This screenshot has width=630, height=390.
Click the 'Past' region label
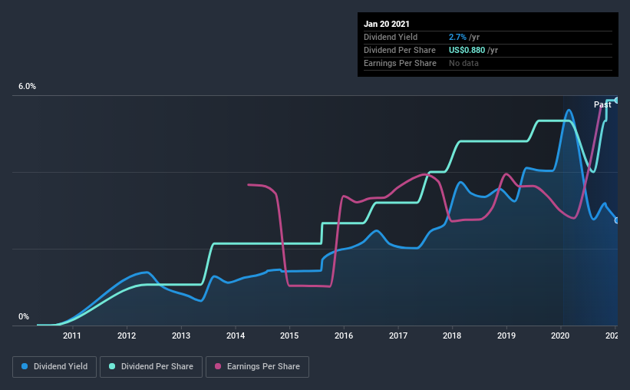tap(602, 104)
